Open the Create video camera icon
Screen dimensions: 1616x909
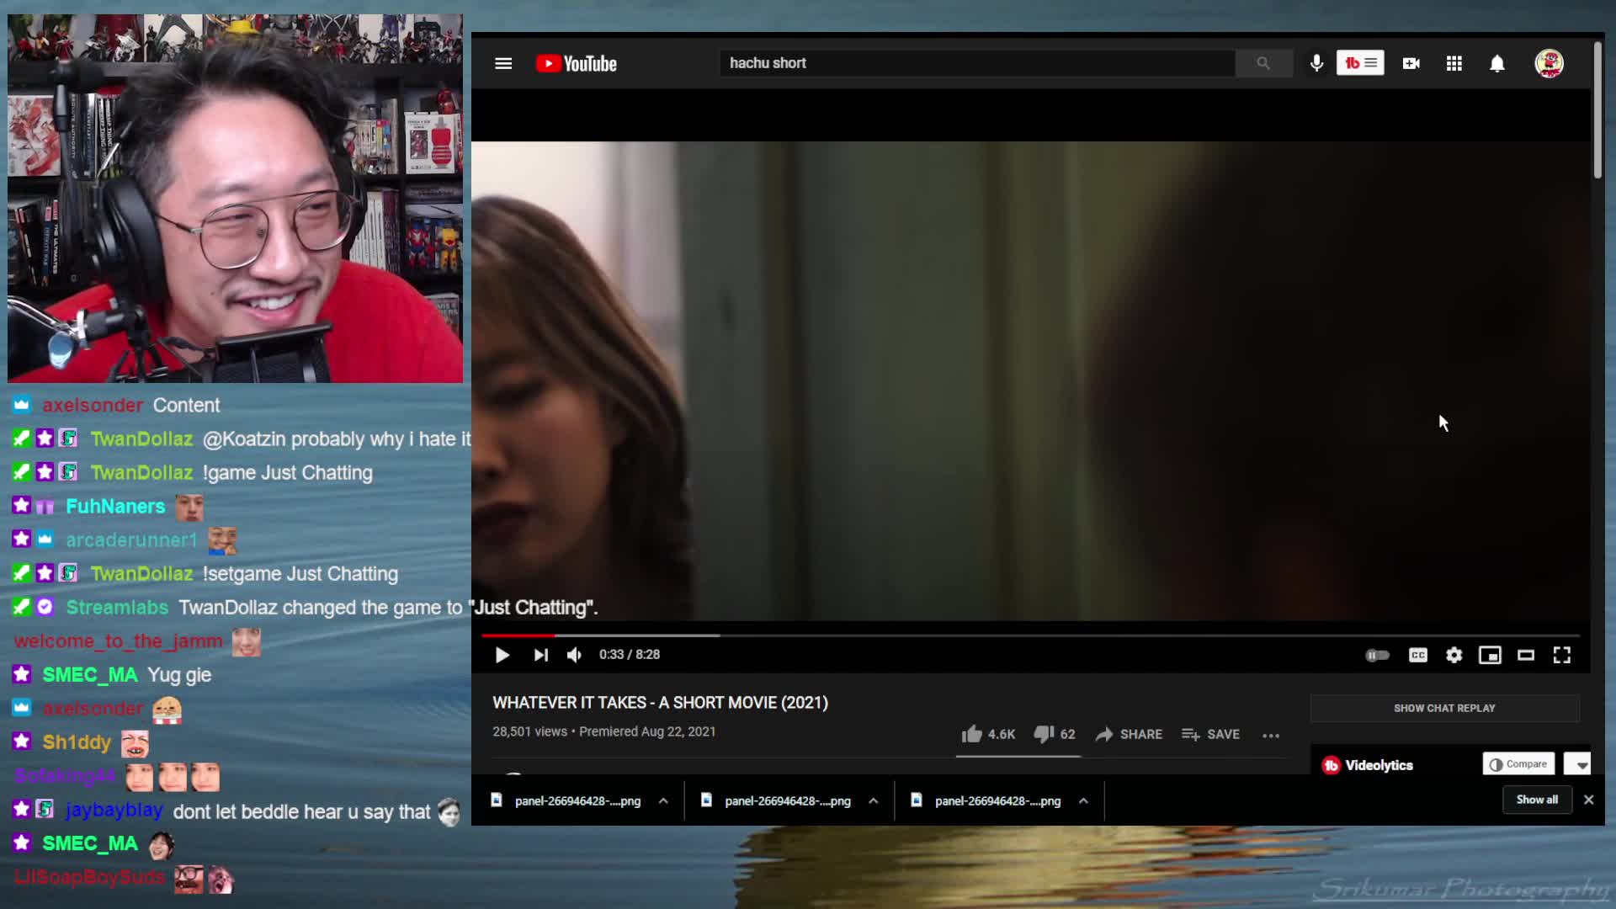click(x=1411, y=63)
